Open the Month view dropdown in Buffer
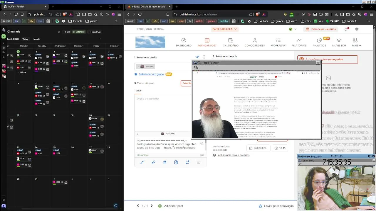This screenshot has width=376, height=211. pyautogui.click(x=37, y=39)
